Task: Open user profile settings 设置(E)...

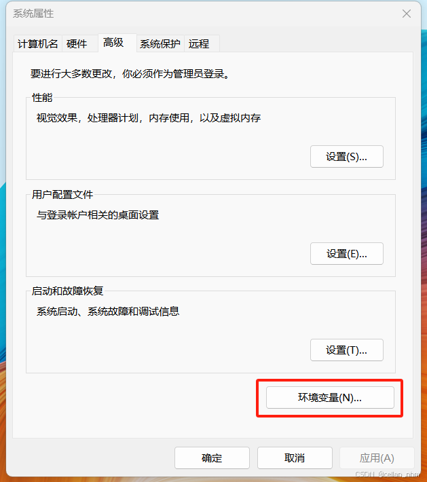Action: tap(346, 253)
